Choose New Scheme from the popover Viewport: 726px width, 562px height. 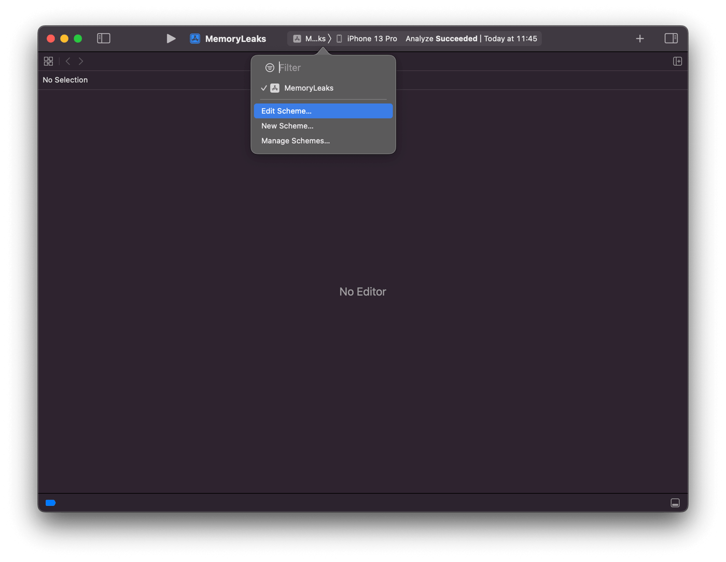pyautogui.click(x=287, y=126)
